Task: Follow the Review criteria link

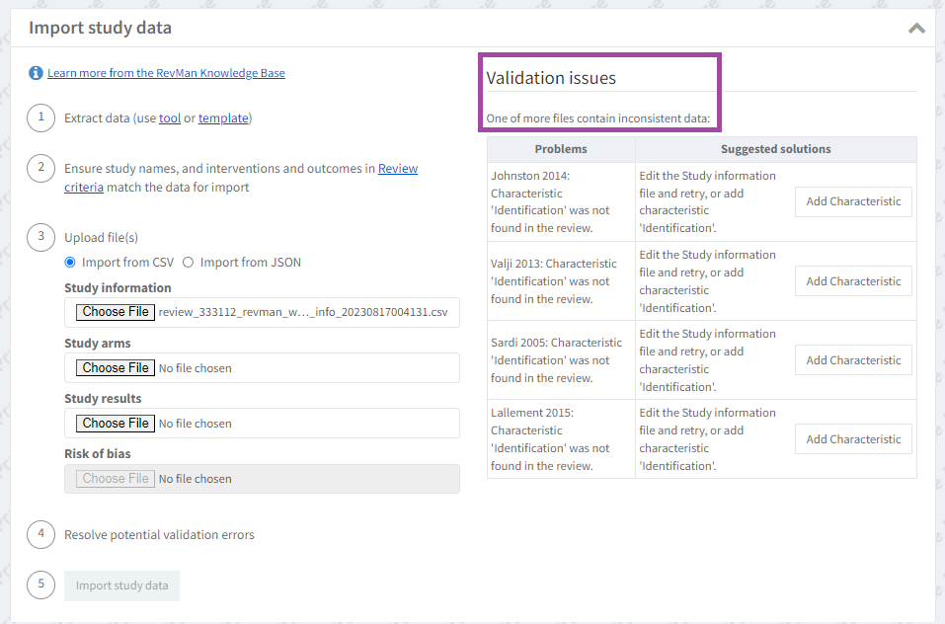Action: click(x=397, y=169)
